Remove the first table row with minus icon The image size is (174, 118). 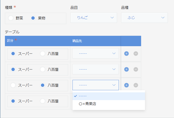tap(136, 54)
